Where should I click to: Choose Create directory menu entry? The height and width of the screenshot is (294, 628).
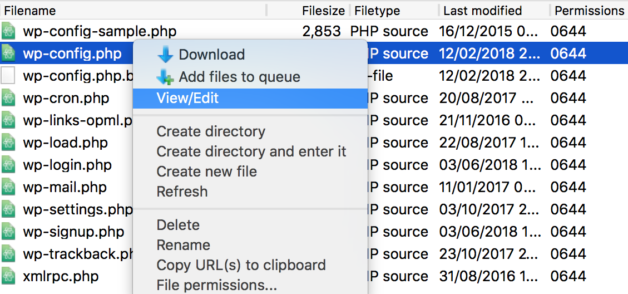click(250, 131)
